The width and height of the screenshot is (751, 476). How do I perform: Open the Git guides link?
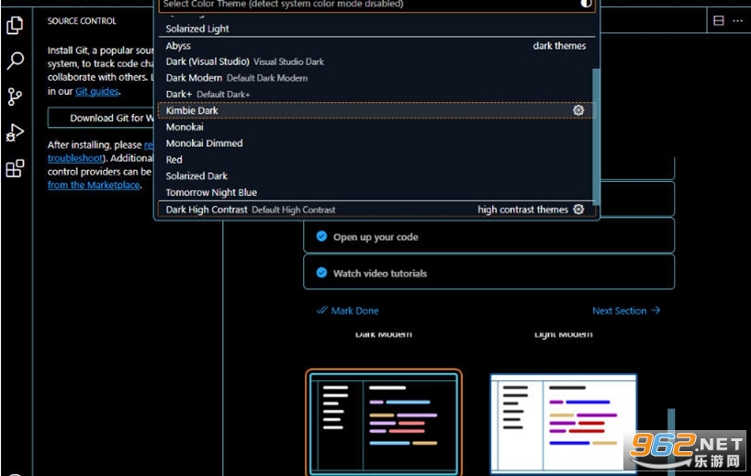point(96,91)
